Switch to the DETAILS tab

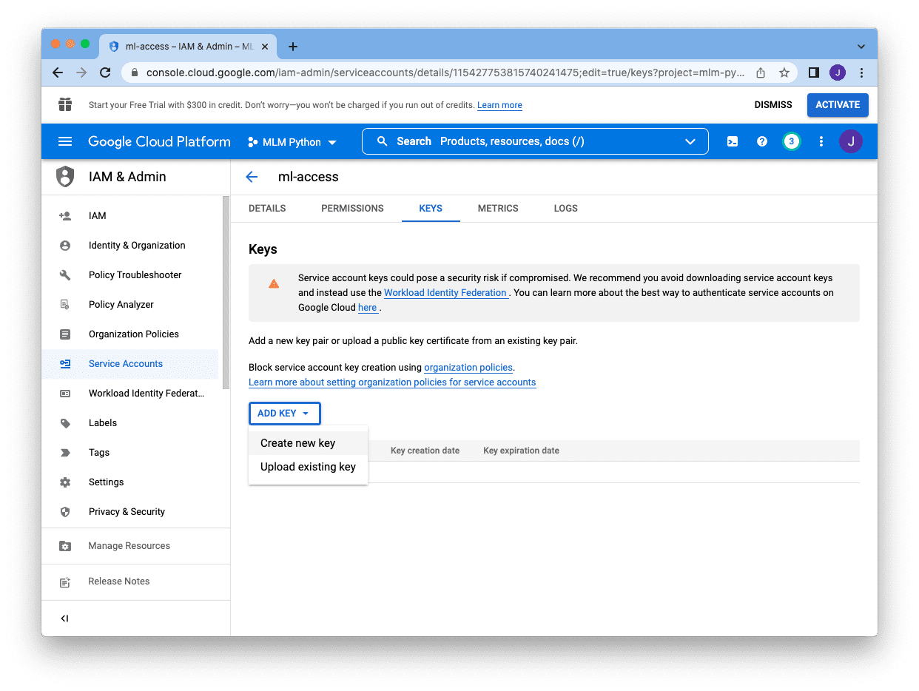tap(267, 209)
